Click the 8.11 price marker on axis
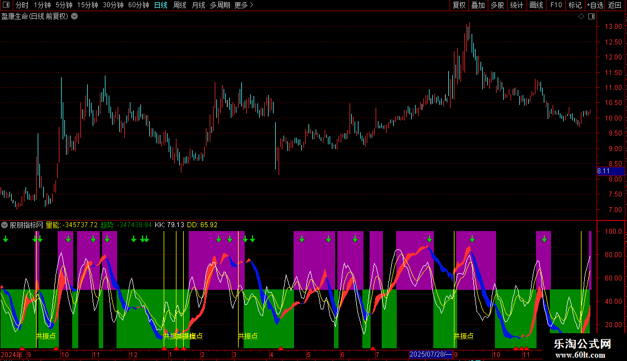This screenshot has height=361, width=627. click(x=610, y=171)
